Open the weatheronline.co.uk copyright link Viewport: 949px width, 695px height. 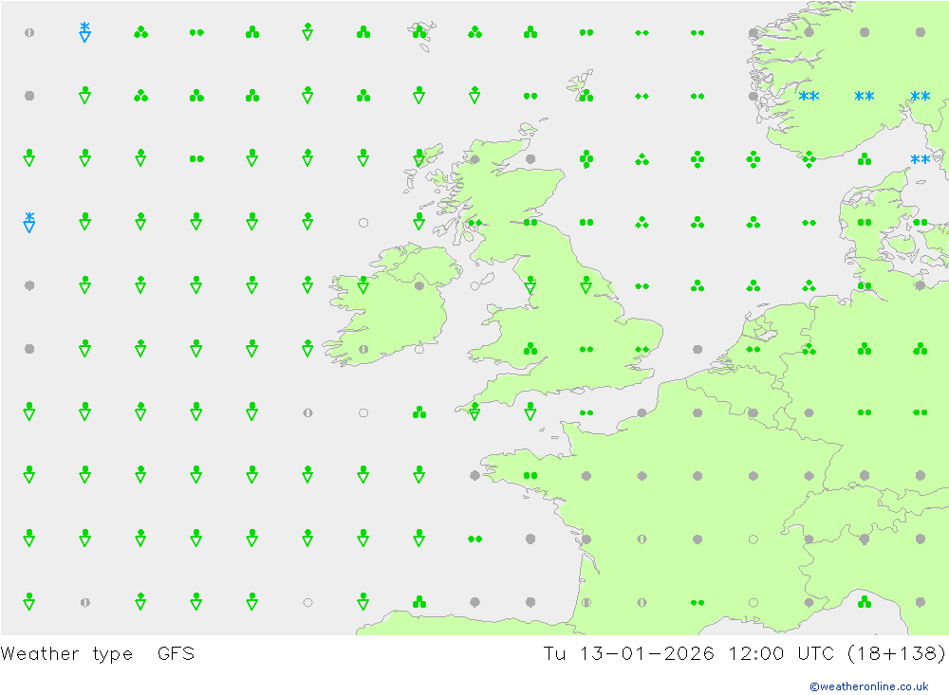click(869, 686)
